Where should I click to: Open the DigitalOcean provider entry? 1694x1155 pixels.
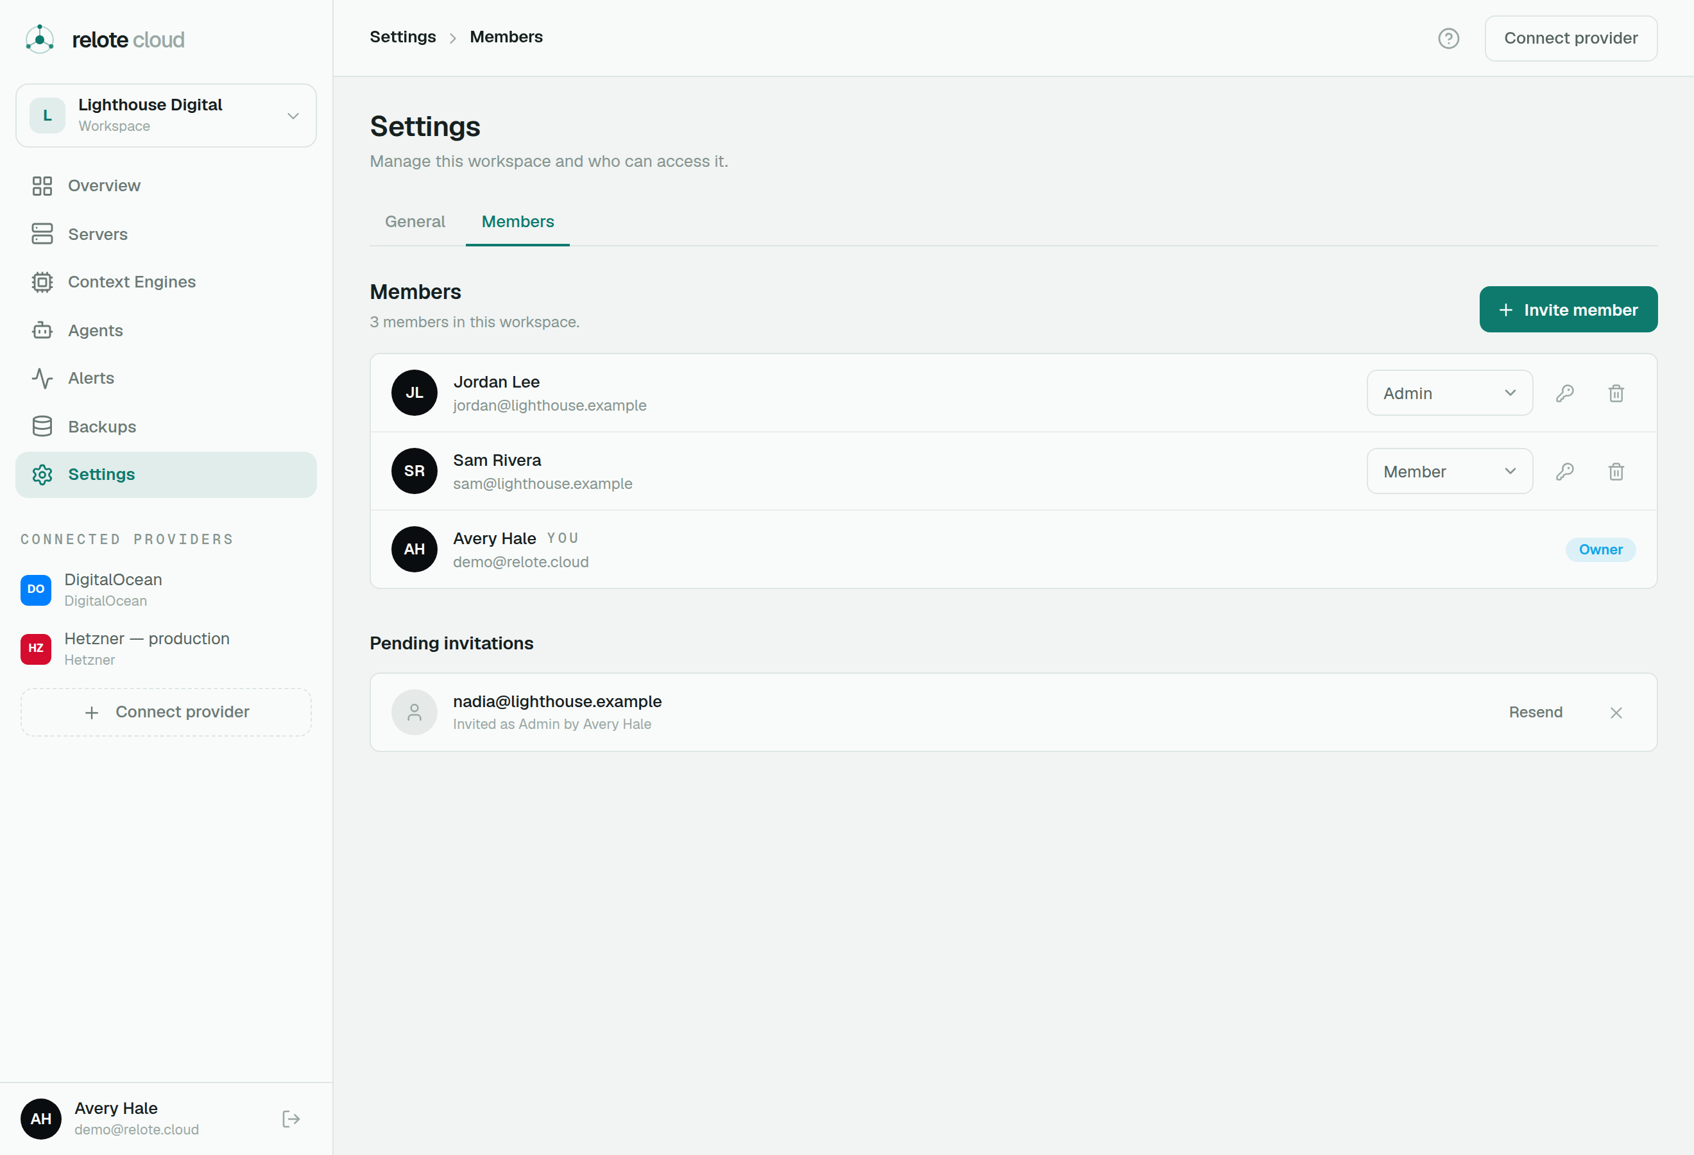coord(166,590)
